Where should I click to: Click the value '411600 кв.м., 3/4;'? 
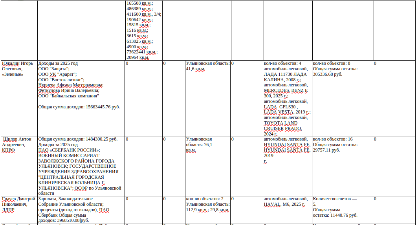(x=144, y=14)
